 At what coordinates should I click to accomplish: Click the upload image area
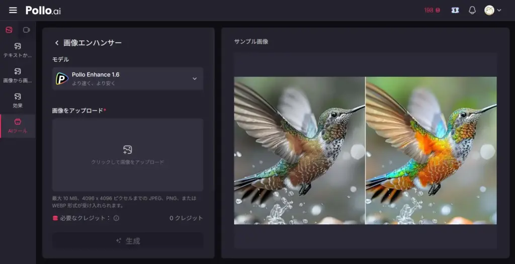pos(128,155)
